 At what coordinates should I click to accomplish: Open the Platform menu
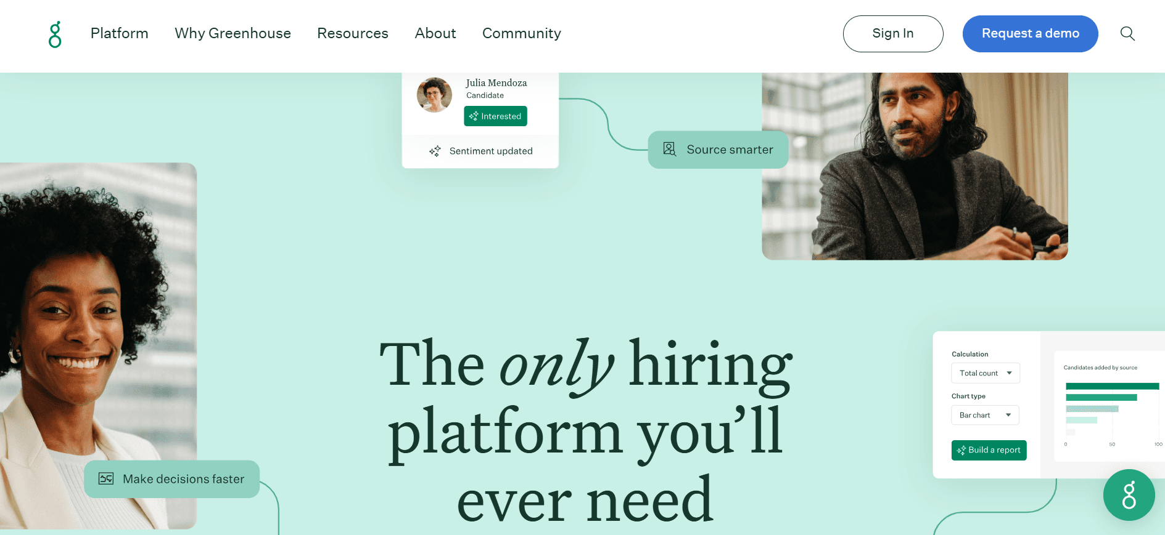(x=120, y=33)
